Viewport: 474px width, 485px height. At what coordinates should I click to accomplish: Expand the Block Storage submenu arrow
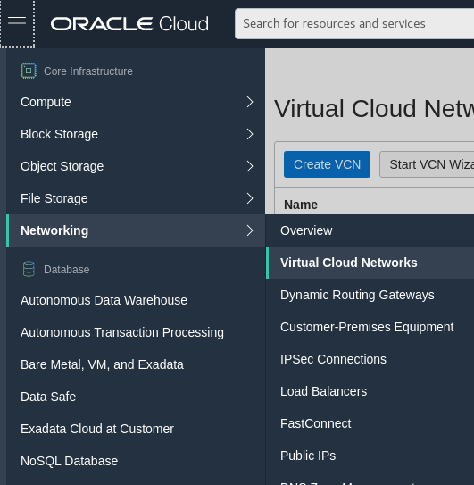tap(250, 134)
